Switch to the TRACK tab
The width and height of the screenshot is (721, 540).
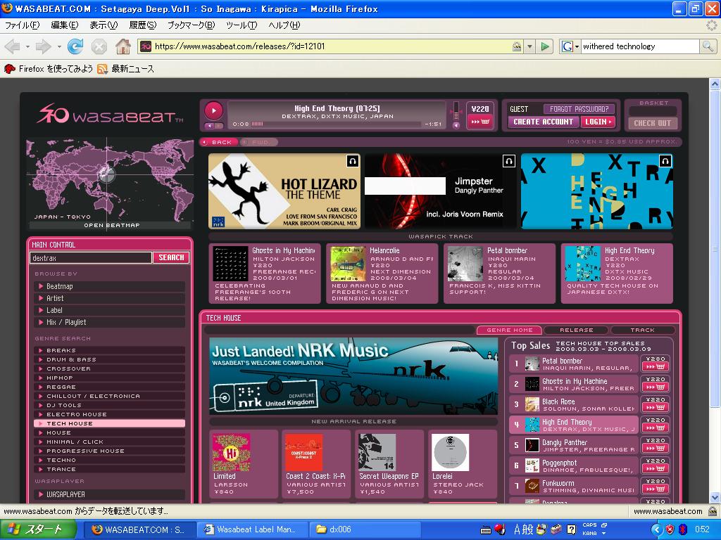coord(642,330)
